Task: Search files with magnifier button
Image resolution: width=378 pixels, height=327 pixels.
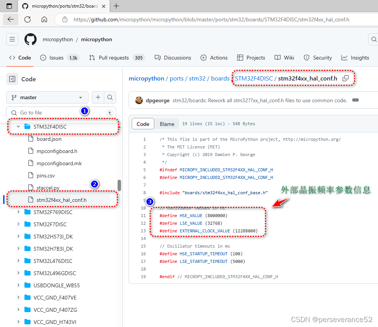Action: click(x=110, y=97)
